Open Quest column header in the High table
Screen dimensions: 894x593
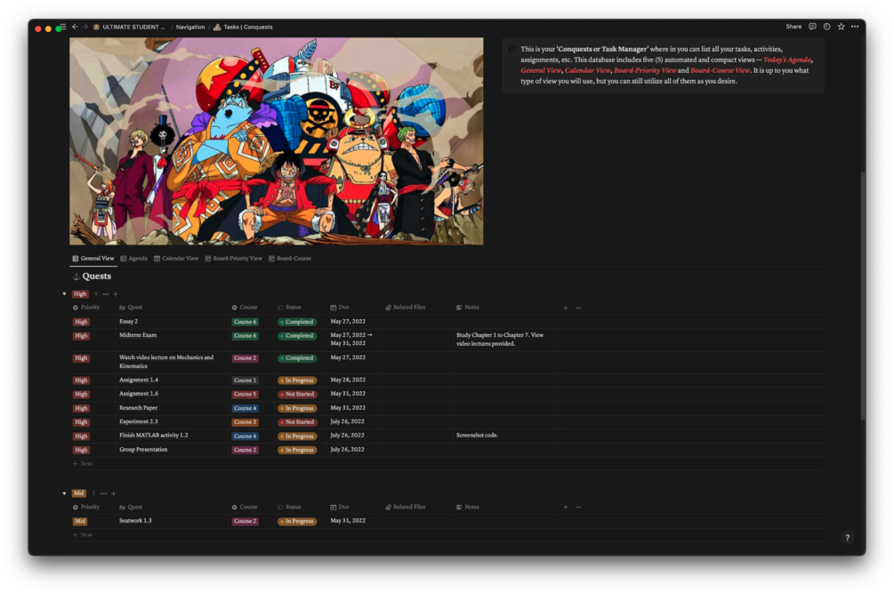tap(131, 308)
